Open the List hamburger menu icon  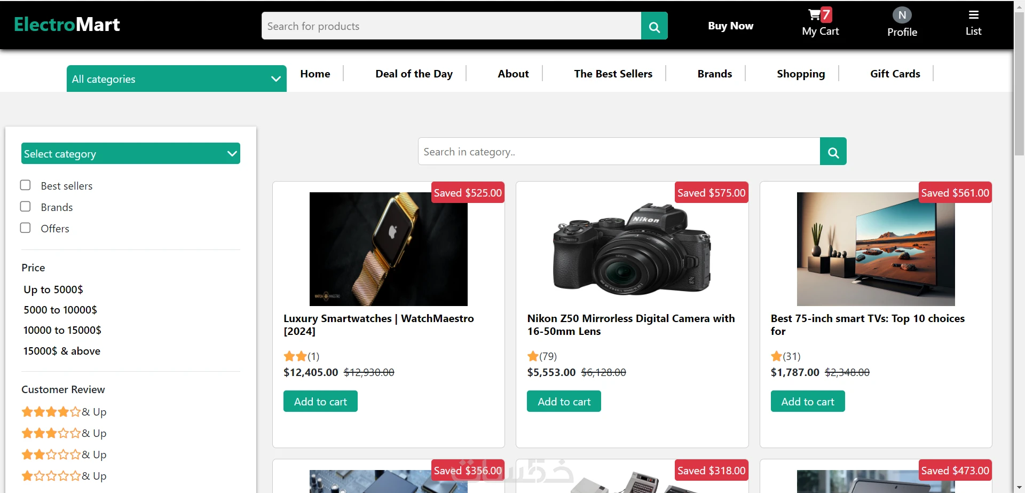(973, 15)
